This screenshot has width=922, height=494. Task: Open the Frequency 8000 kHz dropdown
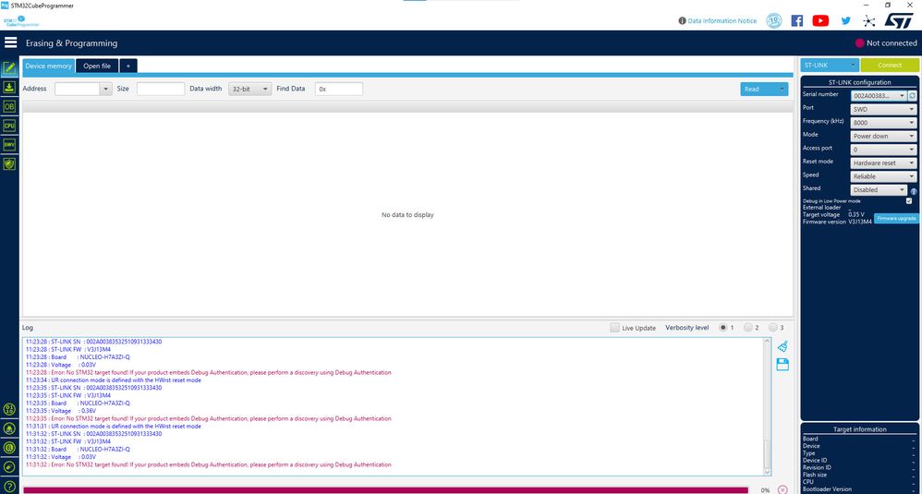tap(883, 123)
